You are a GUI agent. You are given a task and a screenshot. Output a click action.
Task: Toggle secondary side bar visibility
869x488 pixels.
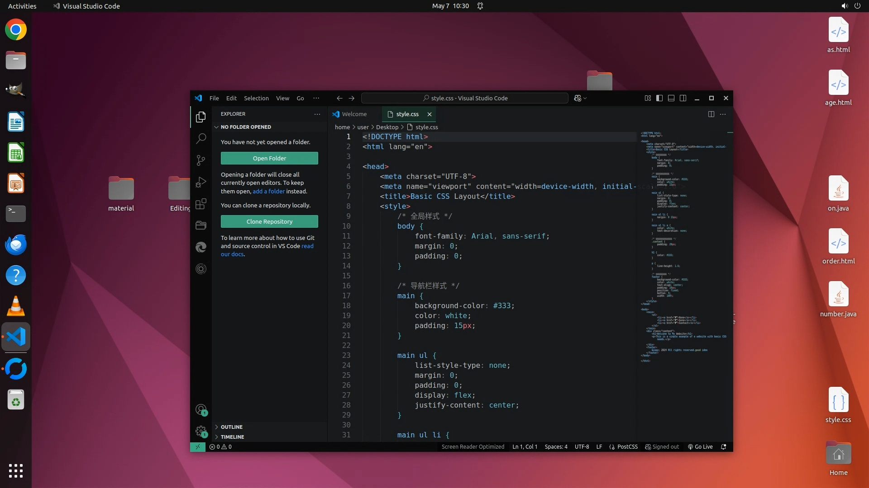pyautogui.click(x=683, y=98)
